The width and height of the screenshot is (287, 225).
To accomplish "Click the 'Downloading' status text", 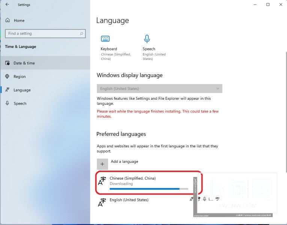I will 121,184.
